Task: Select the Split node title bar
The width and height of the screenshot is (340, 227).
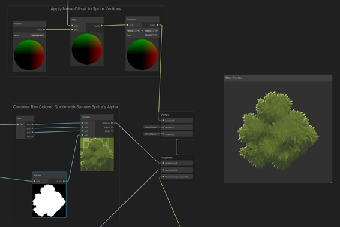Action: [25, 118]
